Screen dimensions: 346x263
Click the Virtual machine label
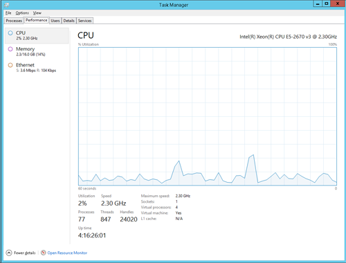pos(154,213)
